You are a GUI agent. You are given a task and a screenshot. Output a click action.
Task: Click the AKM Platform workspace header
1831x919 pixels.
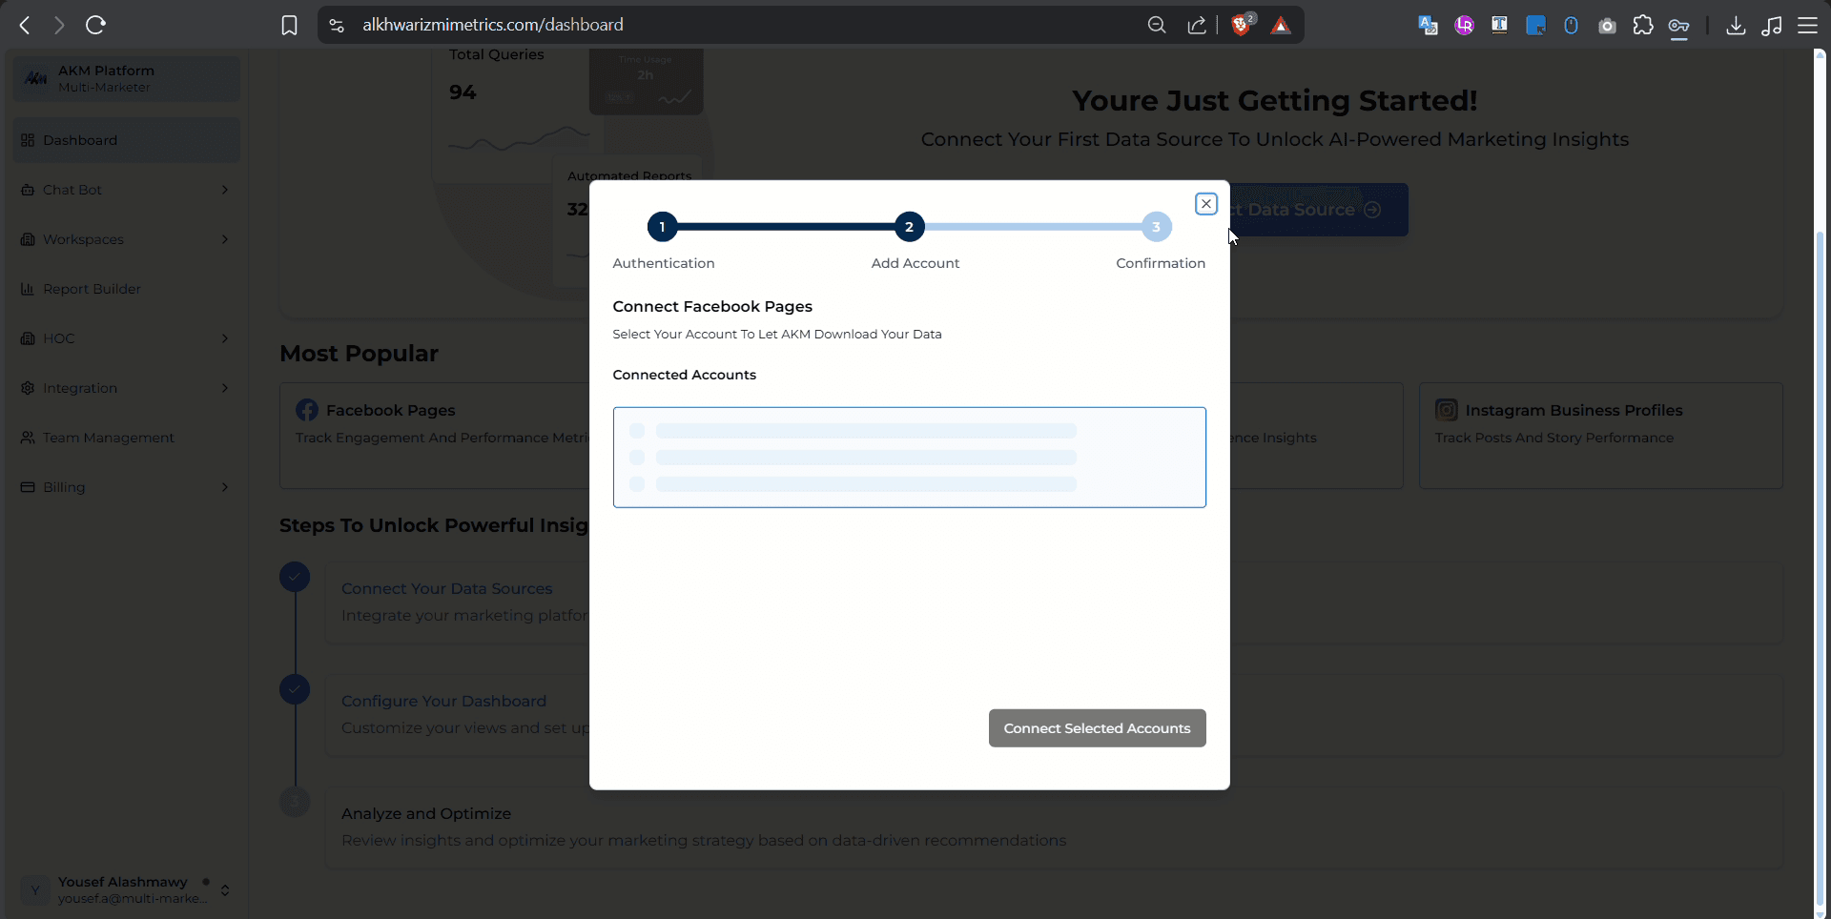(127, 78)
